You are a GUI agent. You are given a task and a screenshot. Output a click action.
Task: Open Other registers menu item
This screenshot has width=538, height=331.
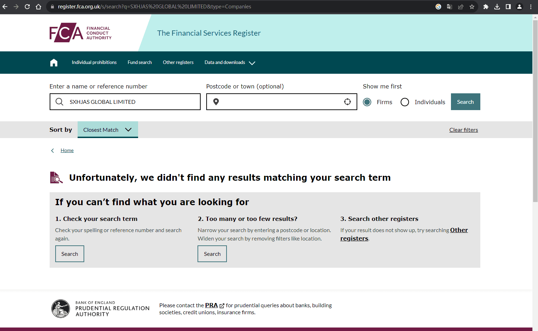pyautogui.click(x=178, y=63)
